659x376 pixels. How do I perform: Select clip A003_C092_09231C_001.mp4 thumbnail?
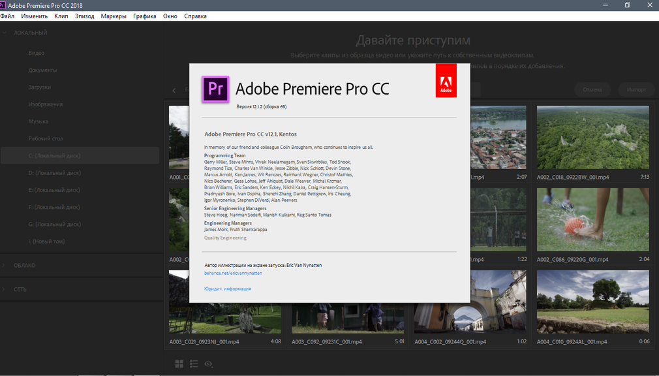click(348, 318)
